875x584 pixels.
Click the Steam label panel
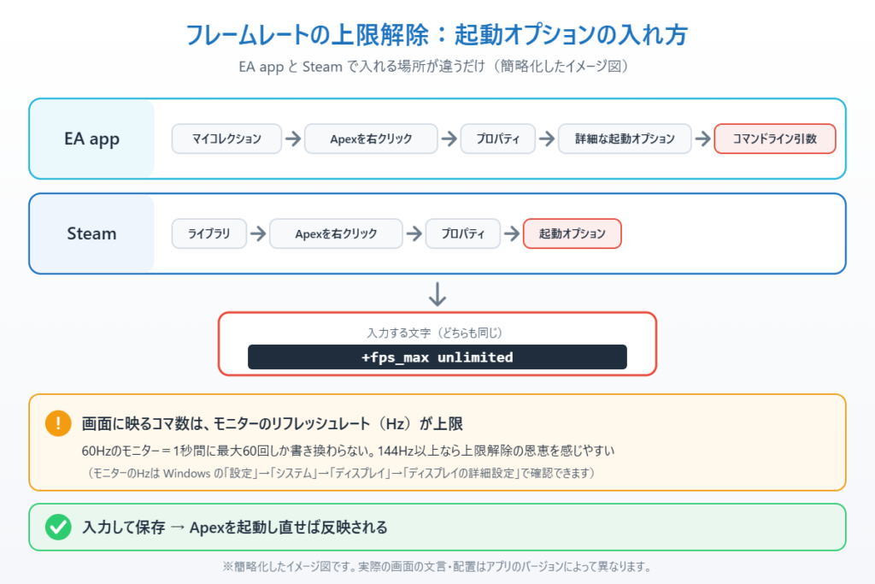pyautogui.click(x=91, y=233)
